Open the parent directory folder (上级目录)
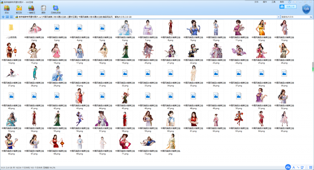Image resolution: width=314 pixels, height=170 pixels. (x=11, y=28)
